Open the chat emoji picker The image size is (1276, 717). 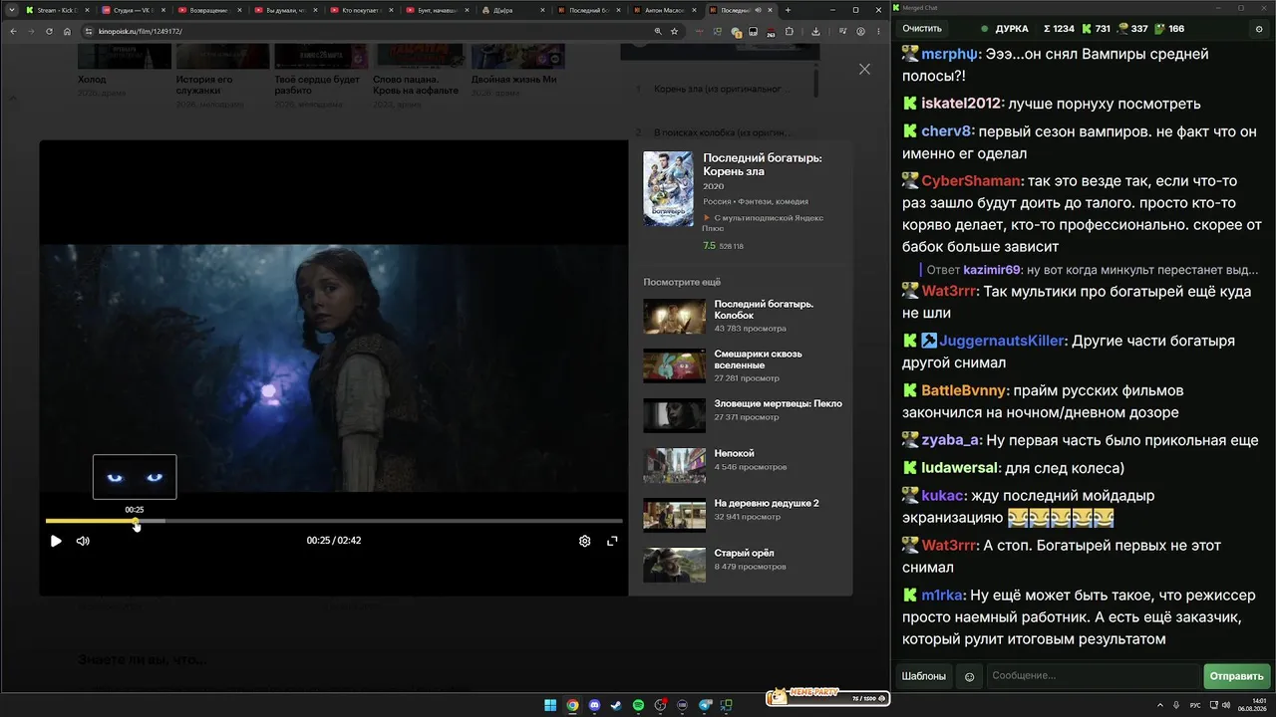pyautogui.click(x=969, y=676)
